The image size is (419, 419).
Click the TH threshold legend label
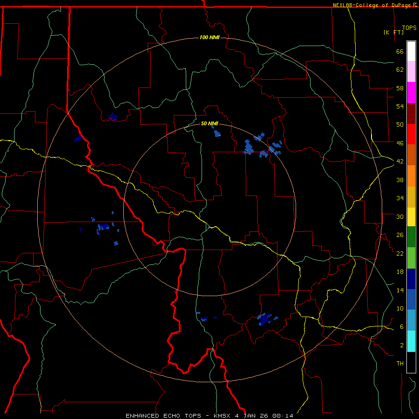[x=400, y=364]
